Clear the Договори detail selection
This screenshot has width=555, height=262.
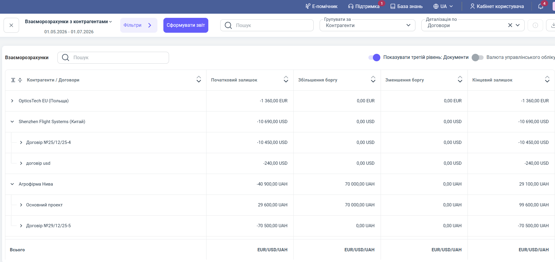[x=510, y=25]
